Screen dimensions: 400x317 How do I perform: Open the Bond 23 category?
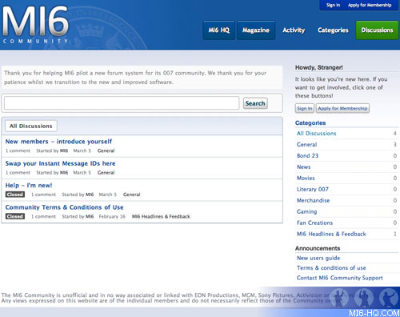pos(307,156)
